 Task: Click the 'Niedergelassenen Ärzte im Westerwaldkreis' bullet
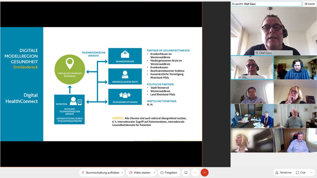[x=166, y=62]
